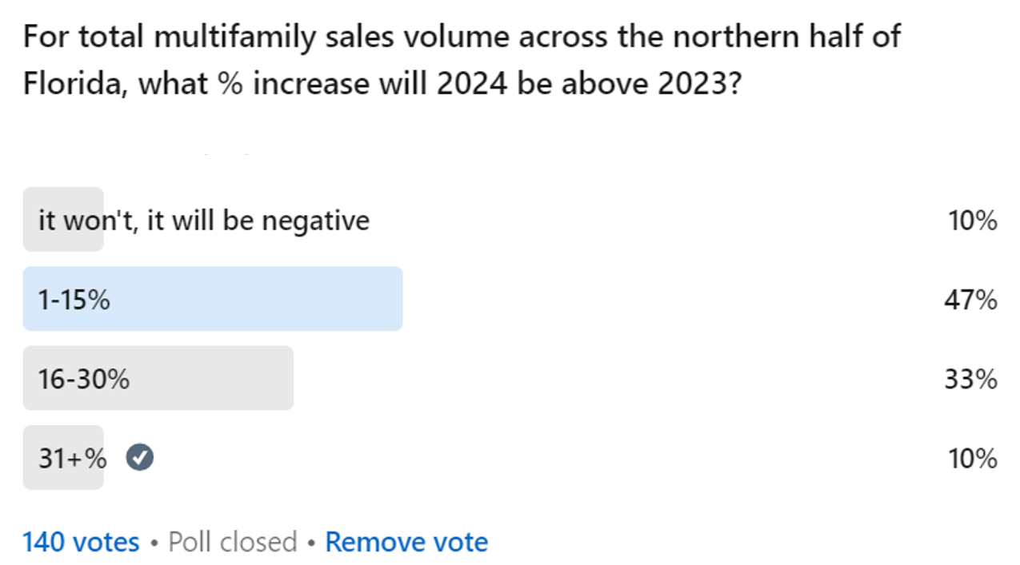Pick the 31+% poll option label
Screen dimensions: 1020x565
point(72,458)
